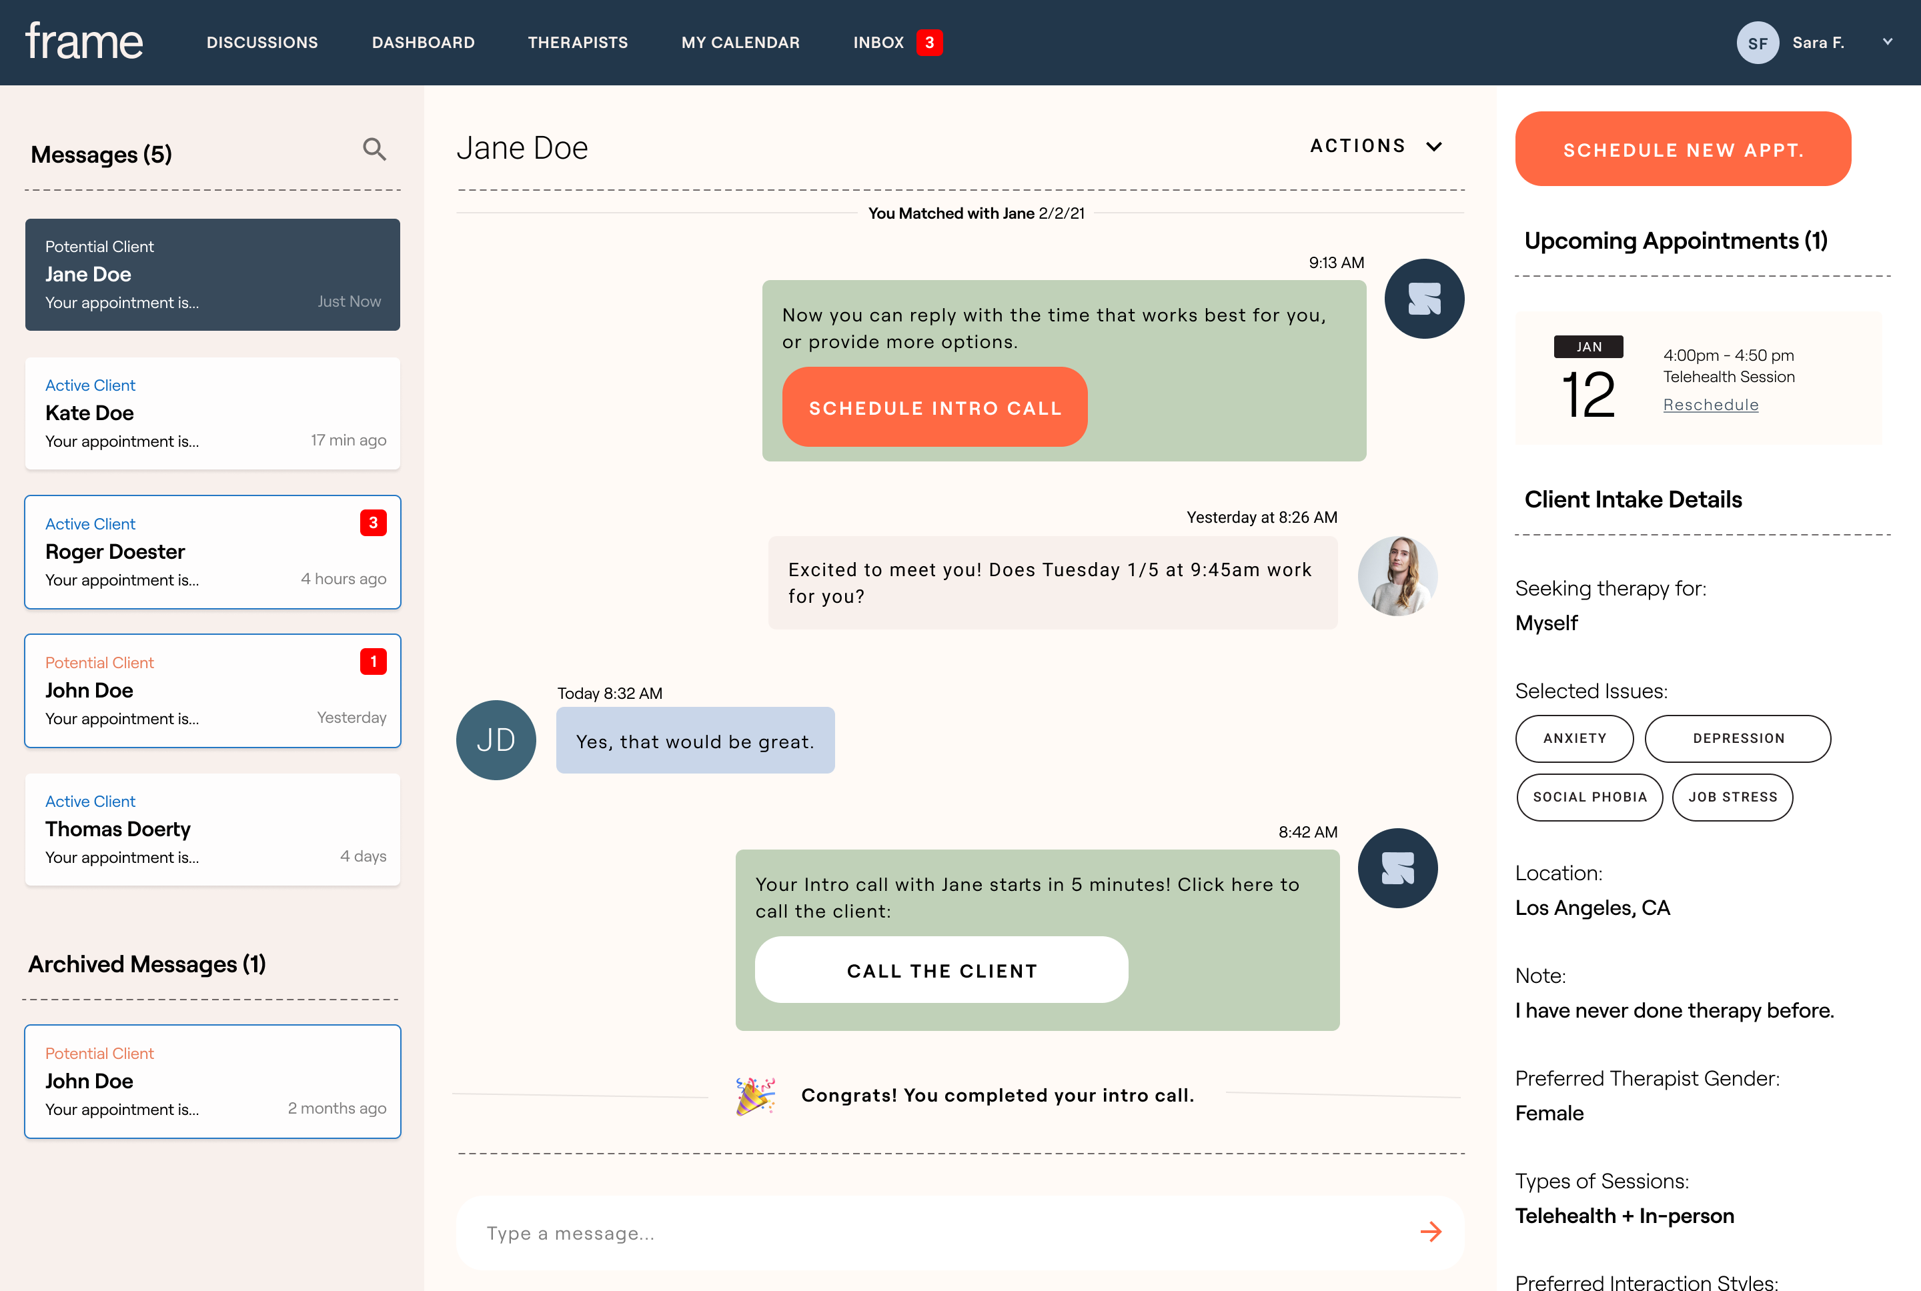Toggle the Social Phobia issue tag
1921x1291 pixels.
(1589, 797)
